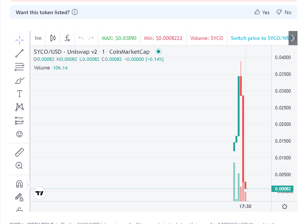Expand the right-edge chevron panel
Screen dimensions: 299x224
[294, 38]
